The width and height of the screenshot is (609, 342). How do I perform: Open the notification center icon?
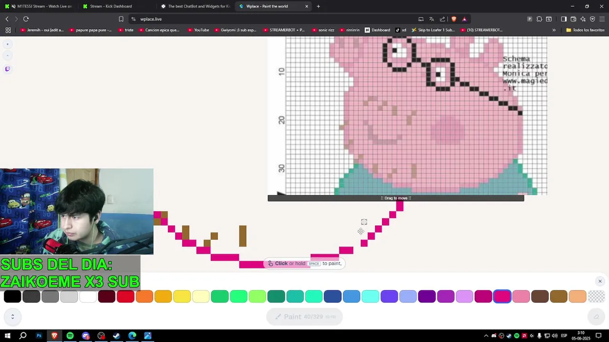pyautogui.click(x=599, y=336)
